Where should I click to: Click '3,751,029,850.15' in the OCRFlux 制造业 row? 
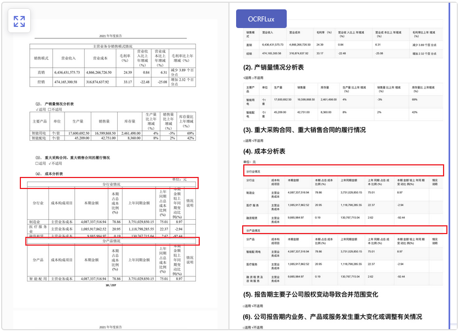tap(351, 193)
